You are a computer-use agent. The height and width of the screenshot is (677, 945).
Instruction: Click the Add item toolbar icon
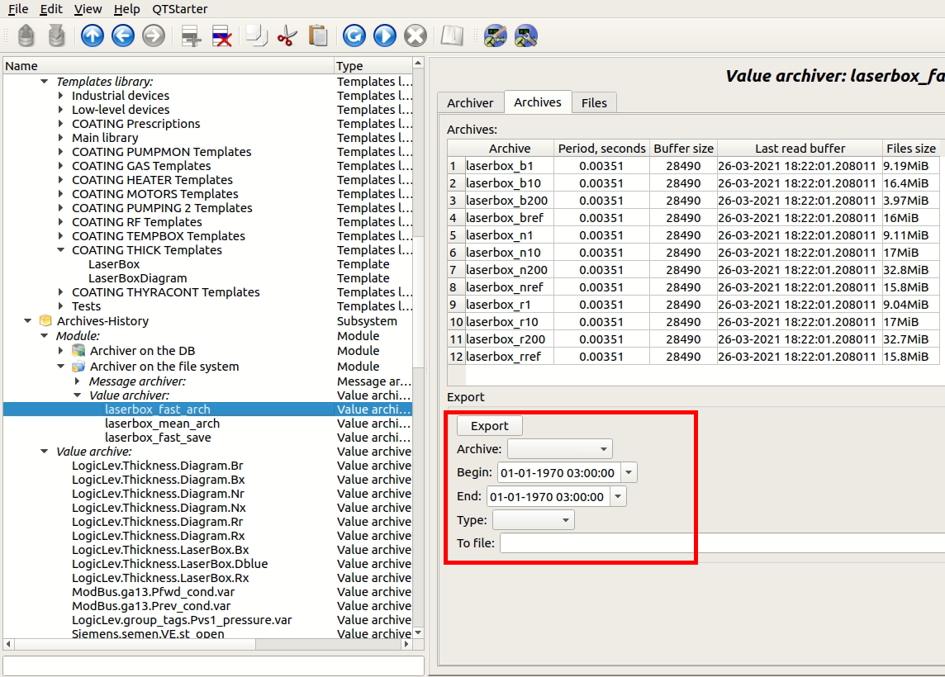coord(192,36)
